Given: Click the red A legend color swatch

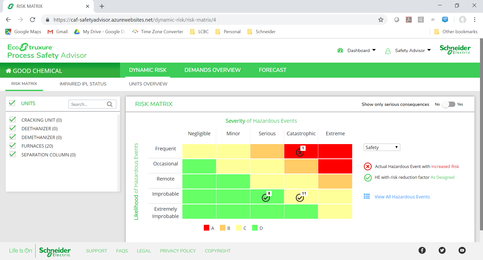Looking at the screenshot, I should (207, 228).
